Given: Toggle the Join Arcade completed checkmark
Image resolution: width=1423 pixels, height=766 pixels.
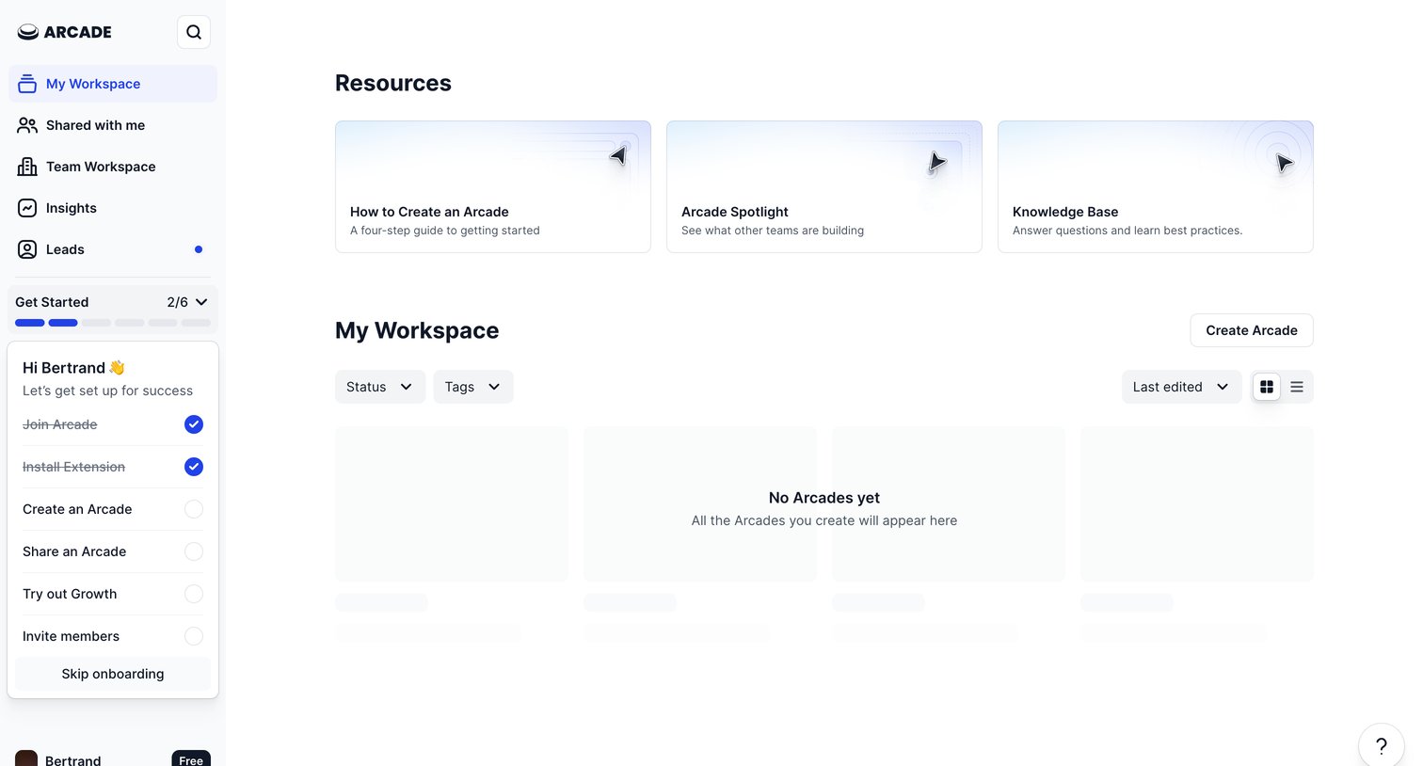Looking at the screenshot, I should pos(194,424).
